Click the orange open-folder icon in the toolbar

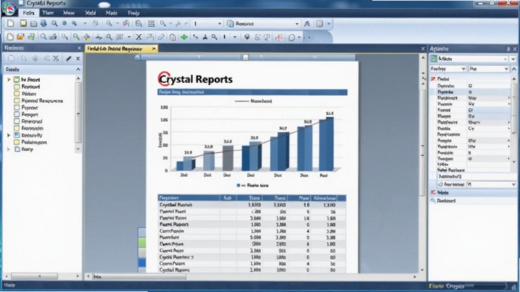click(x=21, y=37)
